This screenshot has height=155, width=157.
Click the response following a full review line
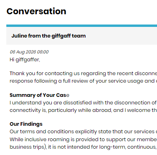83,81
